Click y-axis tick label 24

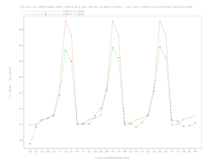coord(21,109)
